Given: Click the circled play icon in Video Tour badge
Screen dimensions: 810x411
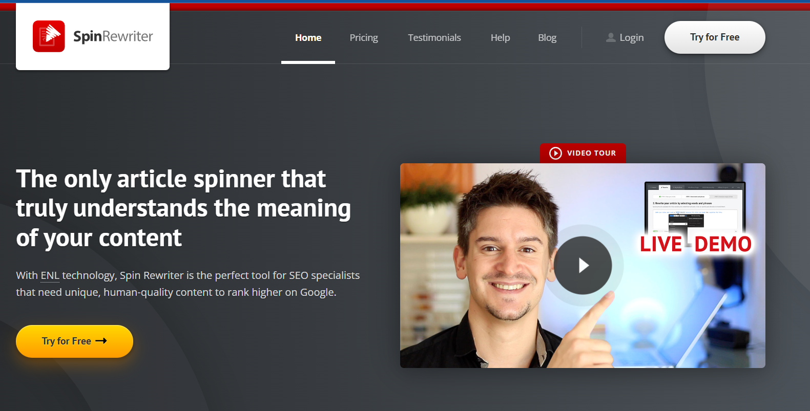Looking at the screenshot, I should coord(555,153).
